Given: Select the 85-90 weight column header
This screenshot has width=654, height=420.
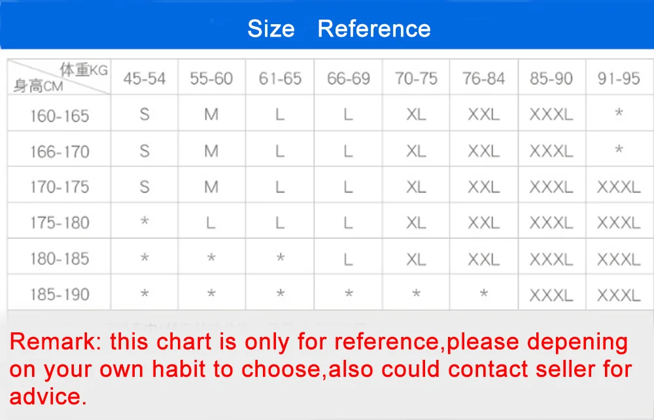Looking at the screenshot, I should click(551, 79).
